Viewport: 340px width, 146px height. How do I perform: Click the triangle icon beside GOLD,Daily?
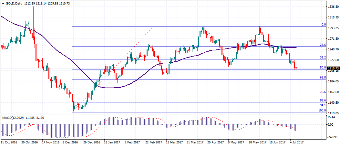[3, 3]
